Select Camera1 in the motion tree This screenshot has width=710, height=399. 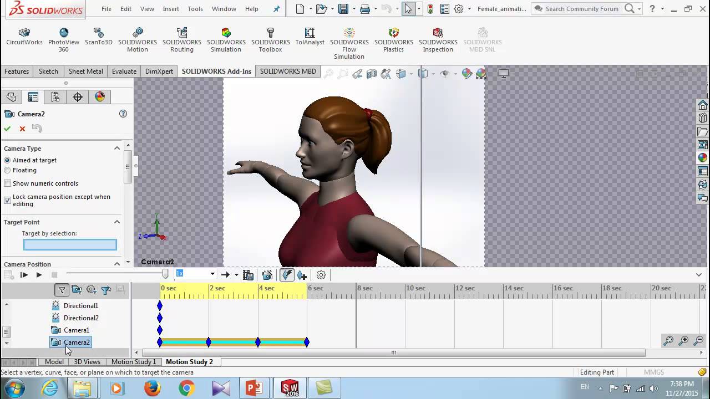click(70, 330)
